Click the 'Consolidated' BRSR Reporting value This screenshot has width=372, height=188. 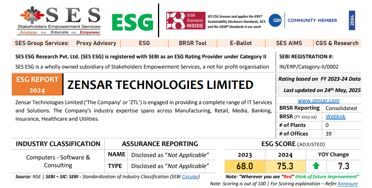tap(341, 108)
